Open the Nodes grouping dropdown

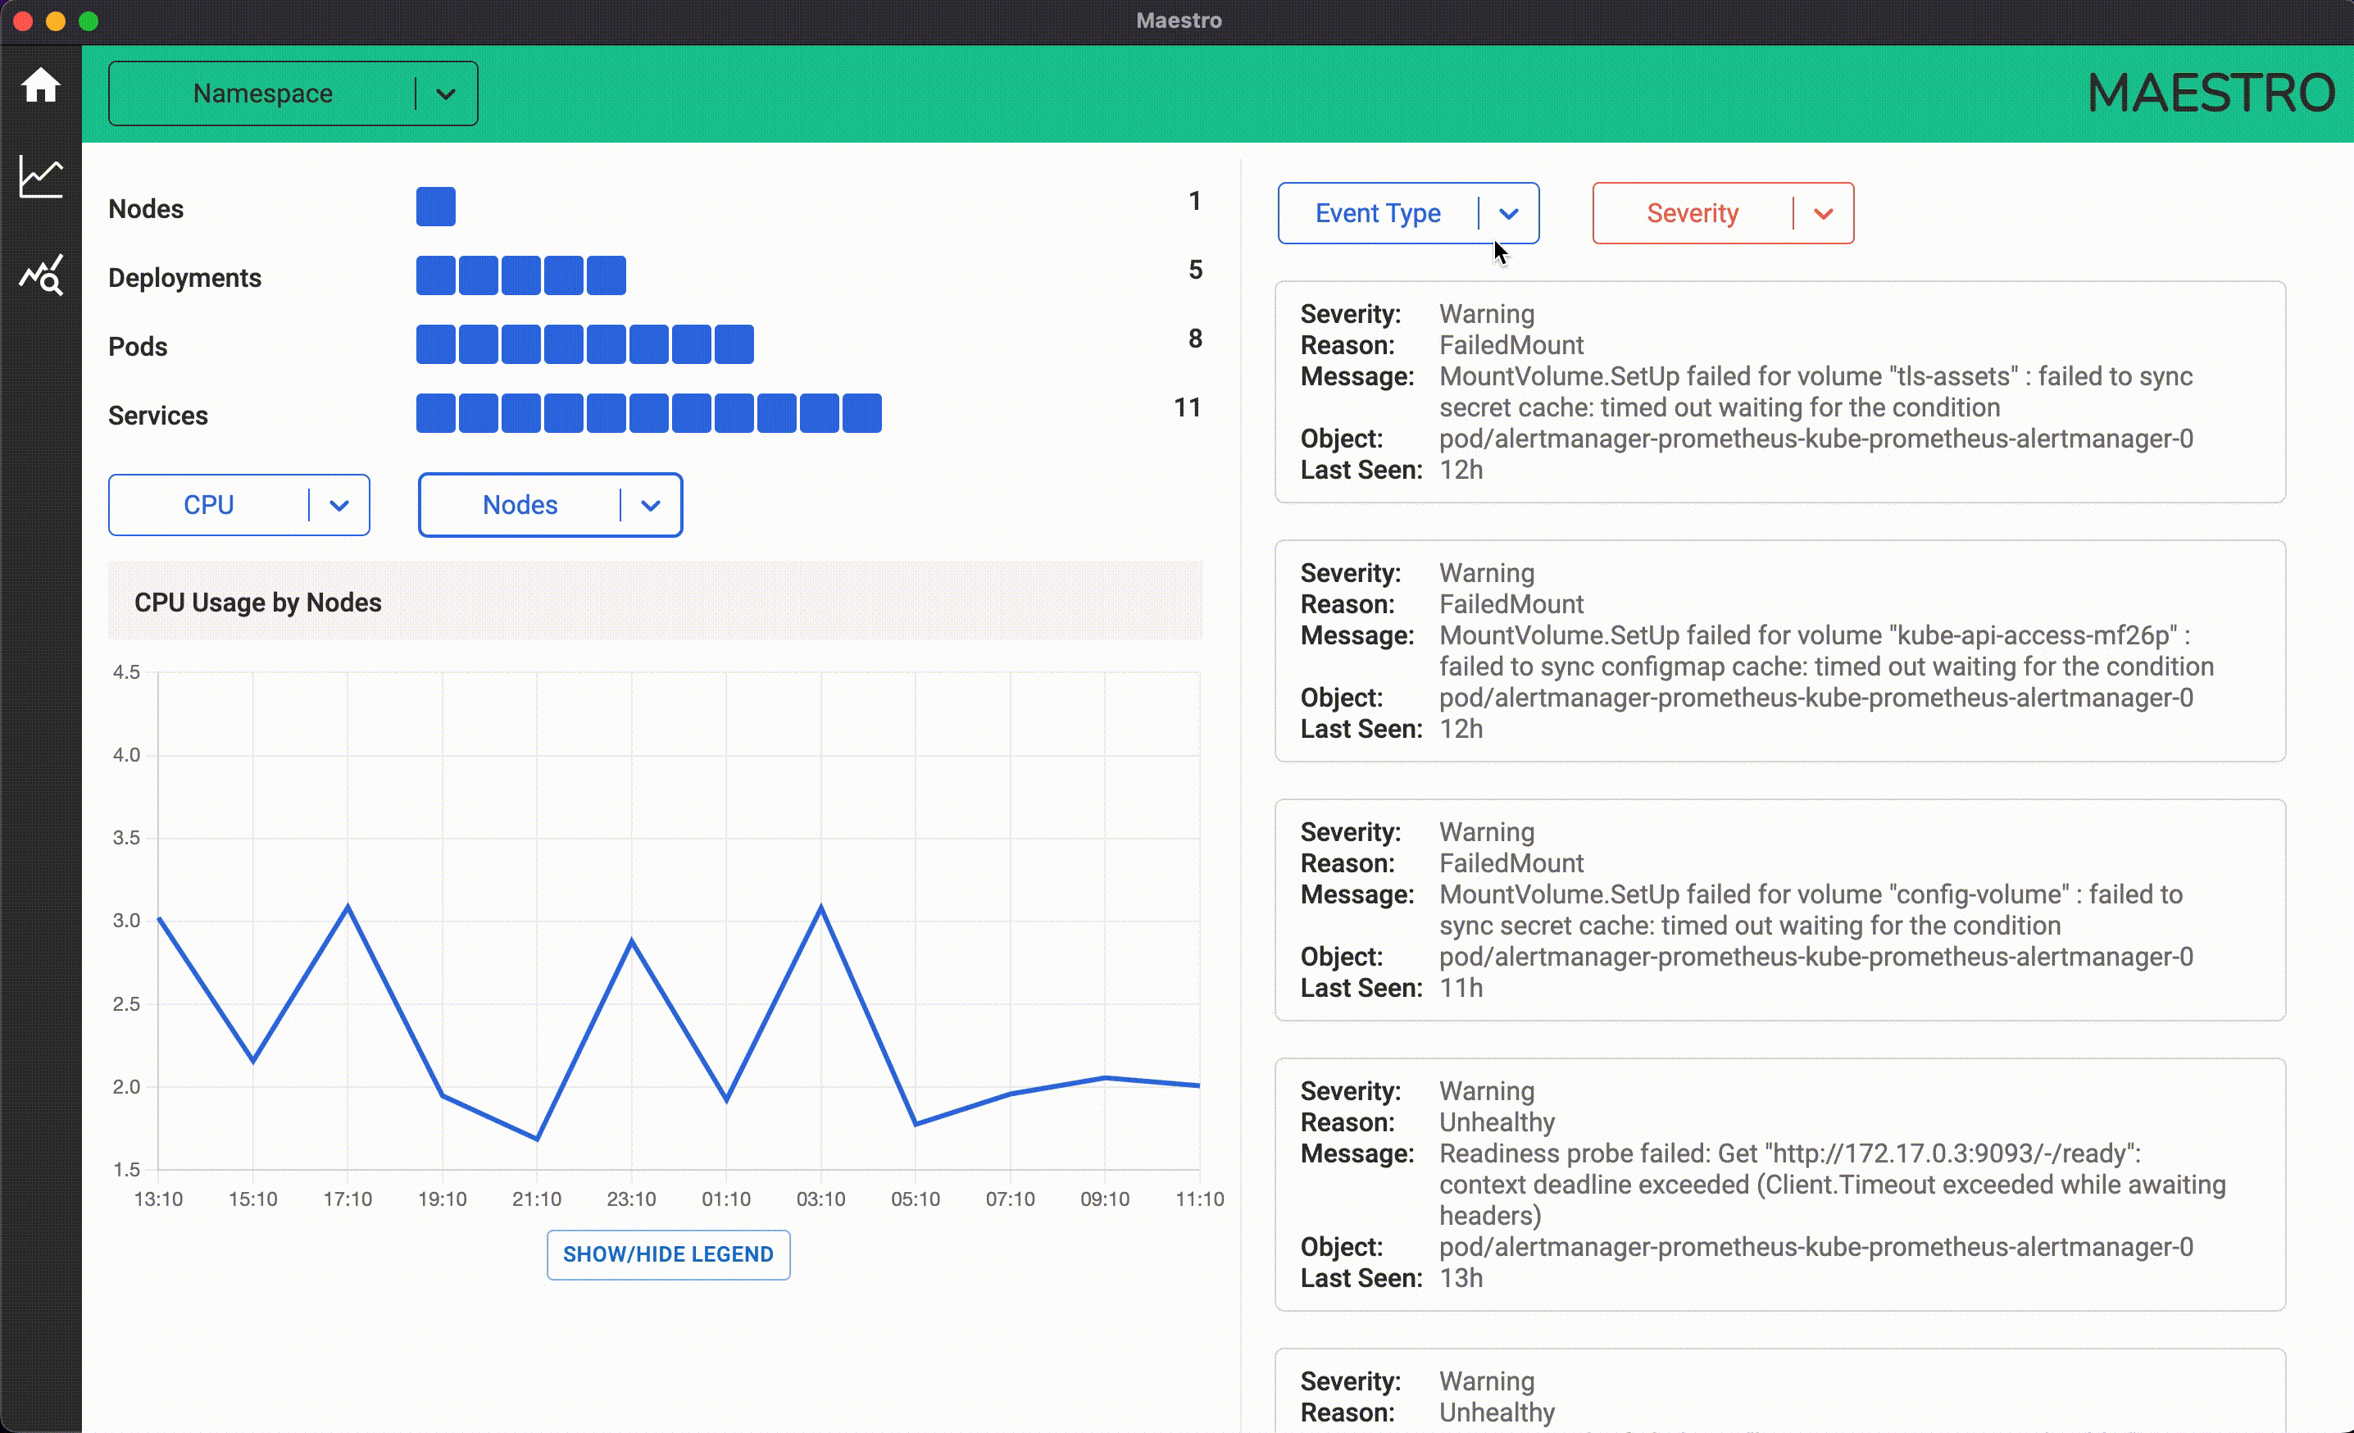point(520,505)
